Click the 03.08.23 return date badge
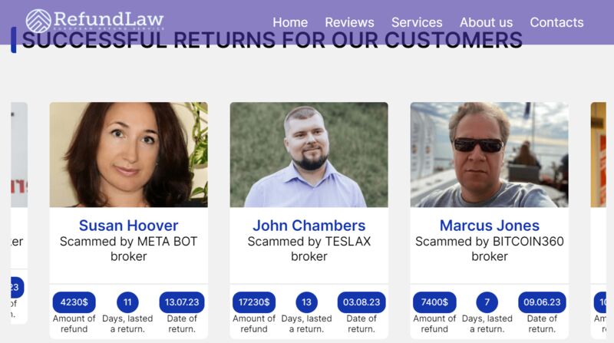Viewport: 614px width, 343px height. coord(361,302)
